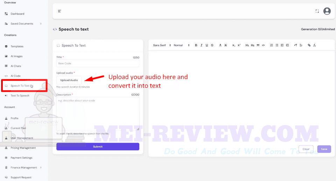Image resolution: width=336 pixels, height=181 pixels.
Task: Open AI Chats section
Action: click(x=16, y=66)
